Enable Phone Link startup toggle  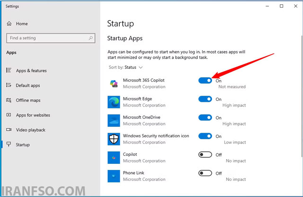click(x=205, y=173)
